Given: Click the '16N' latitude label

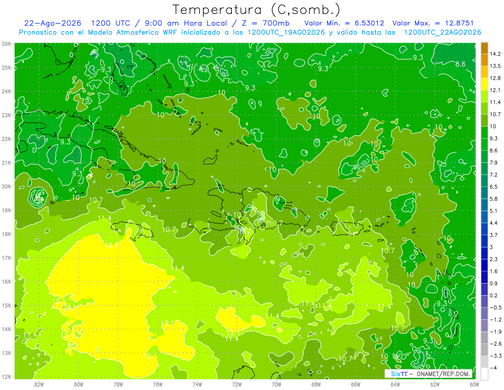Looking at the screenshot, I should (x=6, y=281).
